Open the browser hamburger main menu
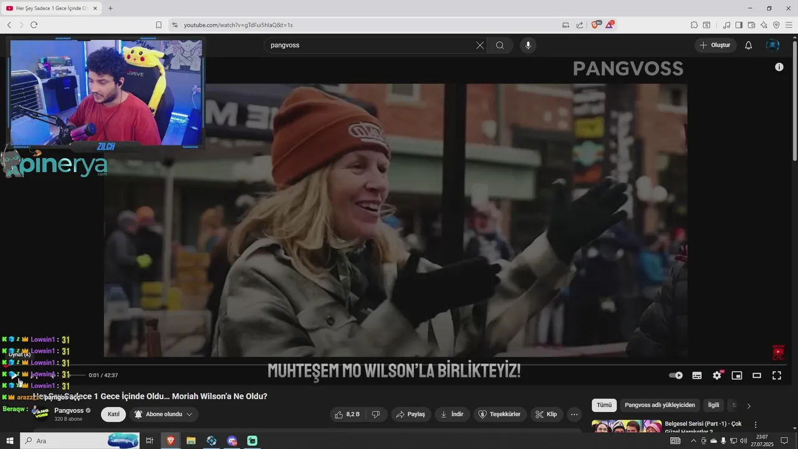 click(x=789, y=25)
